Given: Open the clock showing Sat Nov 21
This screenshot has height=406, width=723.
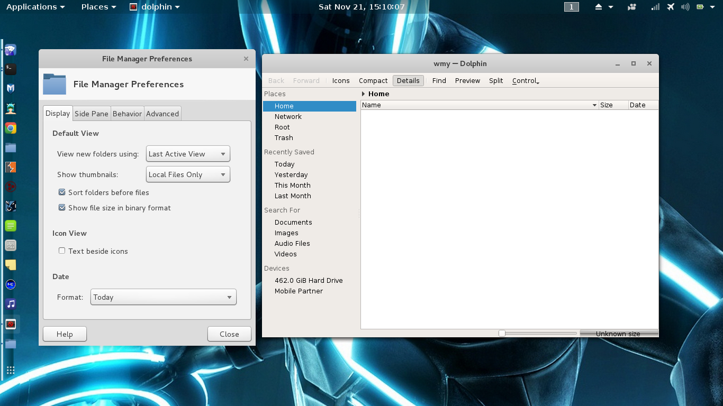Looking at the screenshot, I should point(361,7).
